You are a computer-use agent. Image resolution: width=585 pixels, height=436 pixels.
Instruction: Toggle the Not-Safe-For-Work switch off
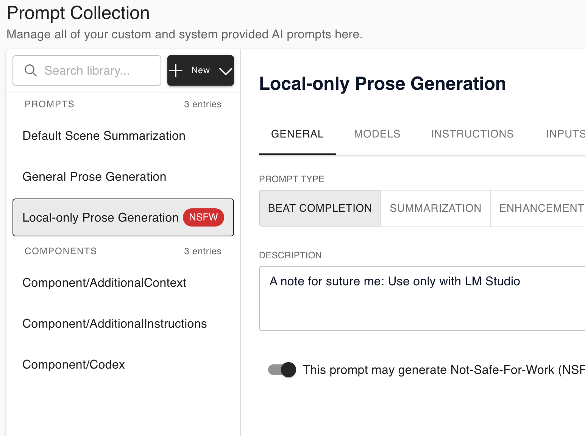click(x=282, y=370)
